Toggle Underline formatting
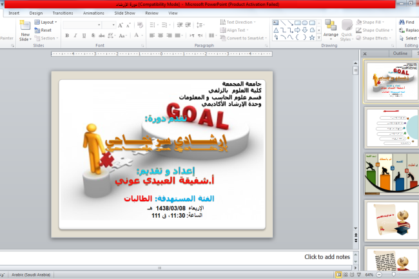 [84, 35]
